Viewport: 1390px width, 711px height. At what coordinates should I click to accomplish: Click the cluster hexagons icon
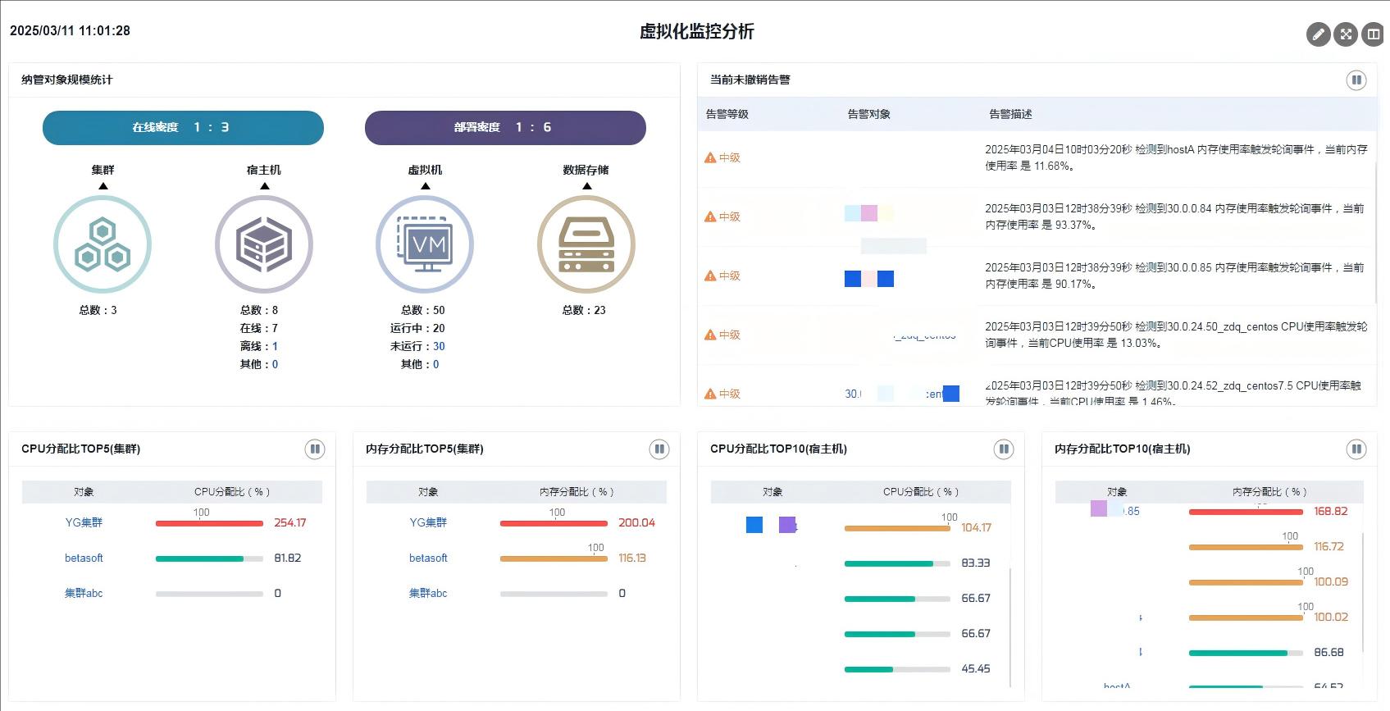click(x=103, y=244)
